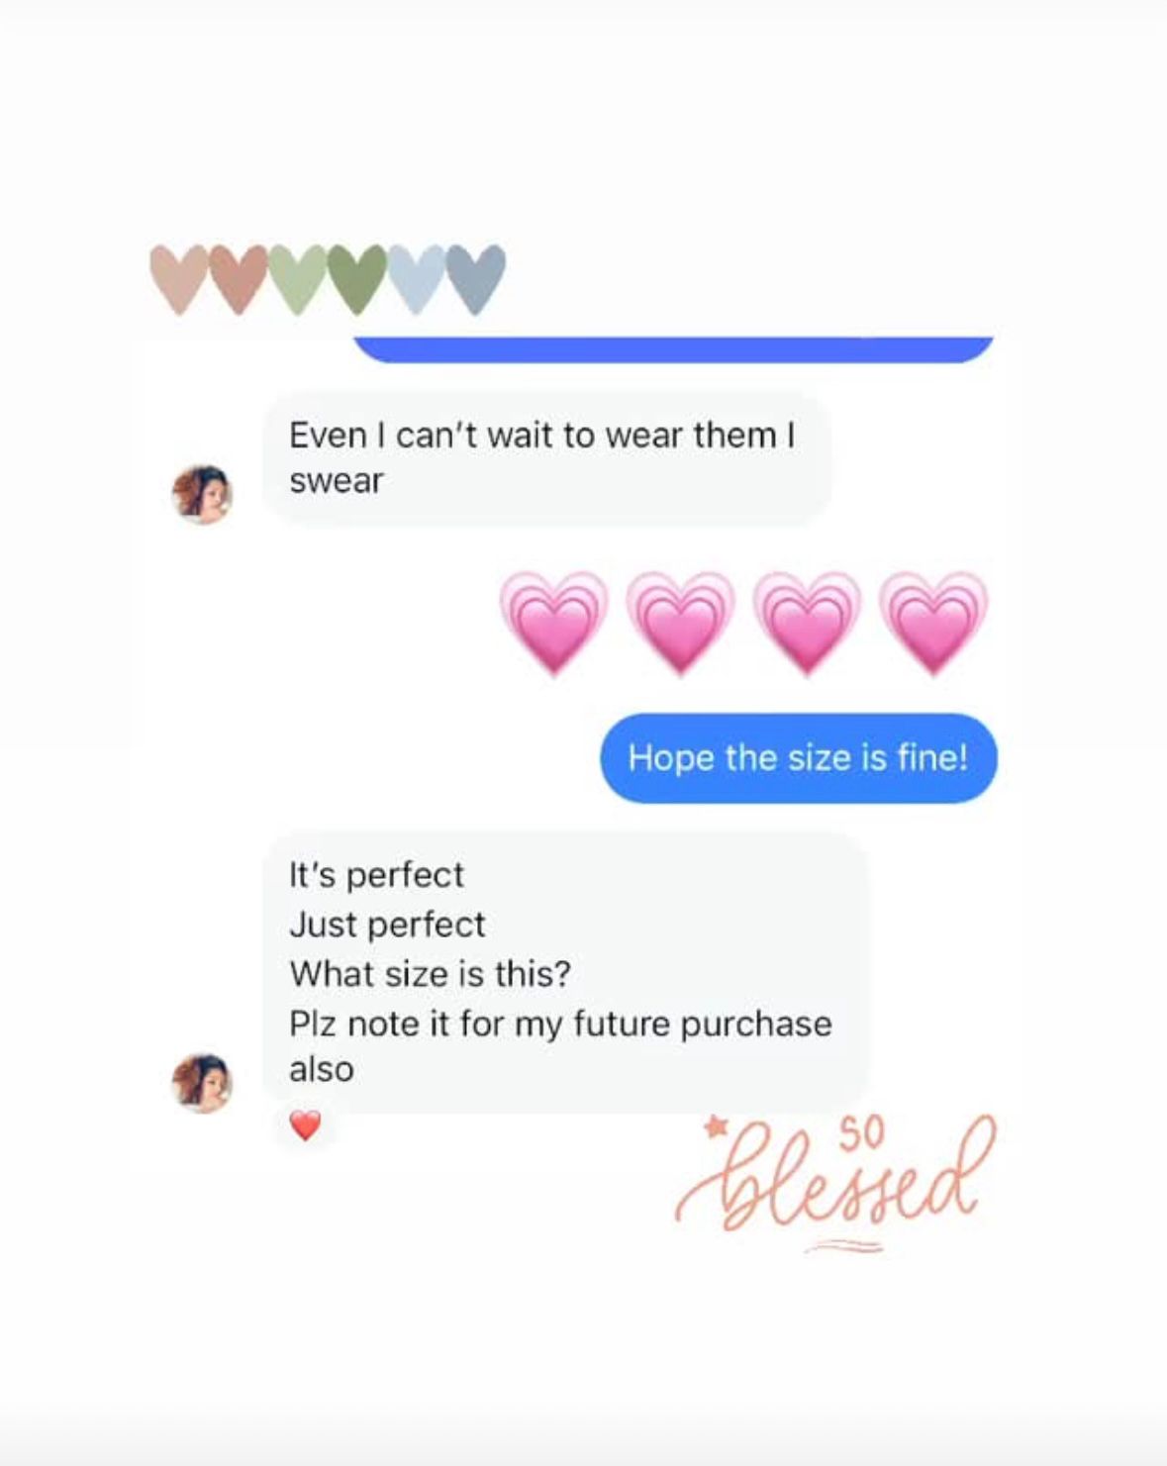Viewport: 1167px width, 1466px height.
Task: Click the grey-blue heart sticker
Action: pos(476,279)
